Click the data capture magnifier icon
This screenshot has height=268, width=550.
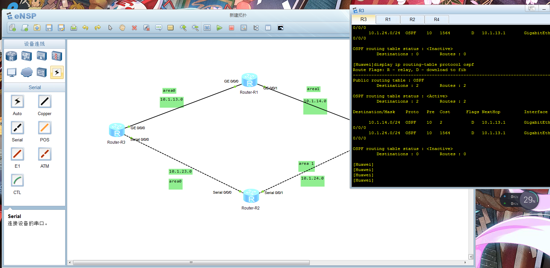244,28
